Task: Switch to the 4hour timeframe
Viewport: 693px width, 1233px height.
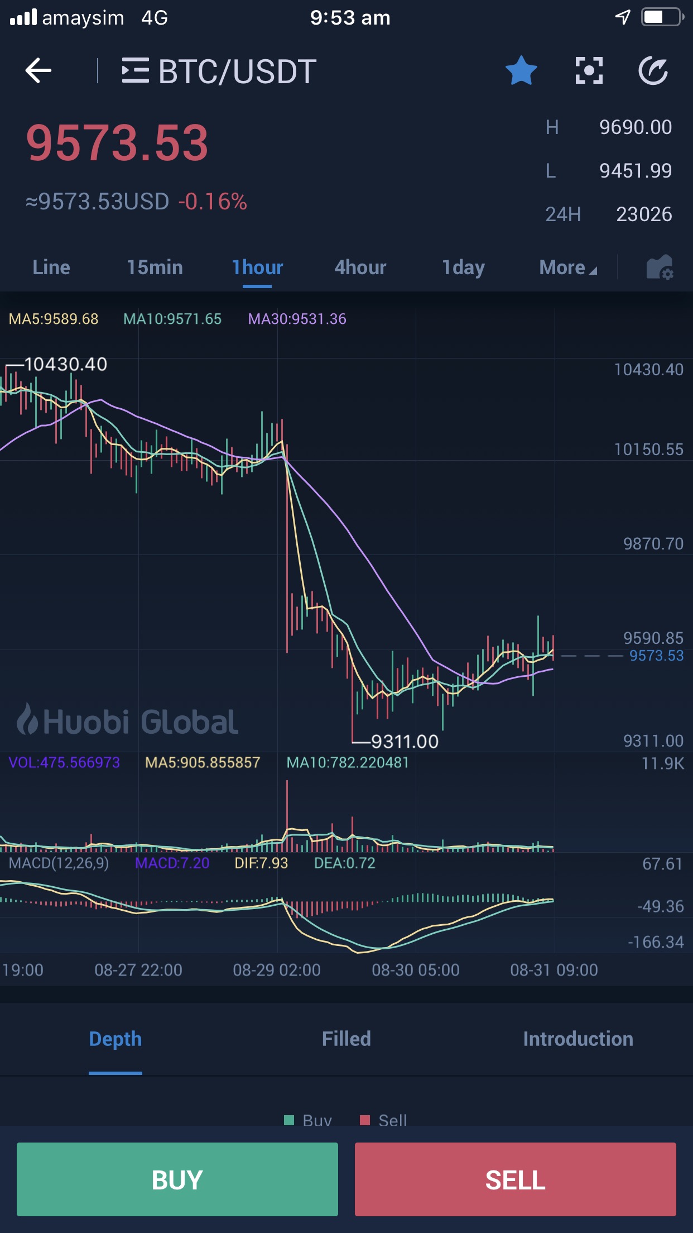Action: (x=360, y=267)
